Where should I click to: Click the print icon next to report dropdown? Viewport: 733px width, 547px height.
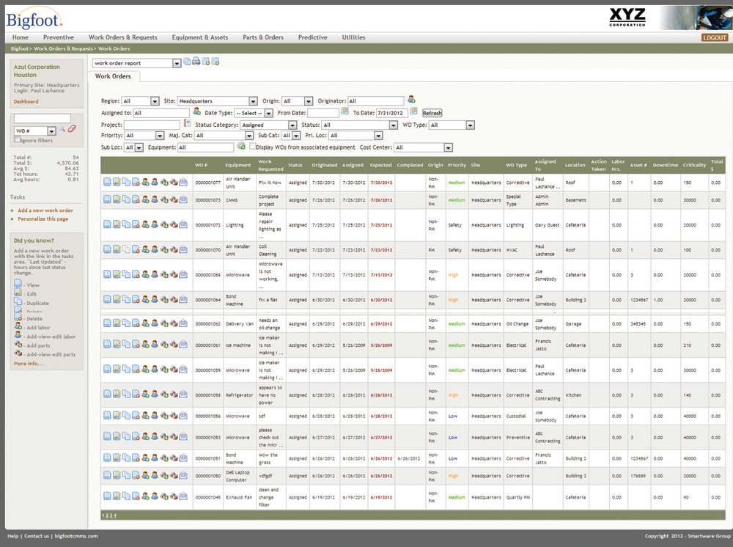tap(196, 62)
